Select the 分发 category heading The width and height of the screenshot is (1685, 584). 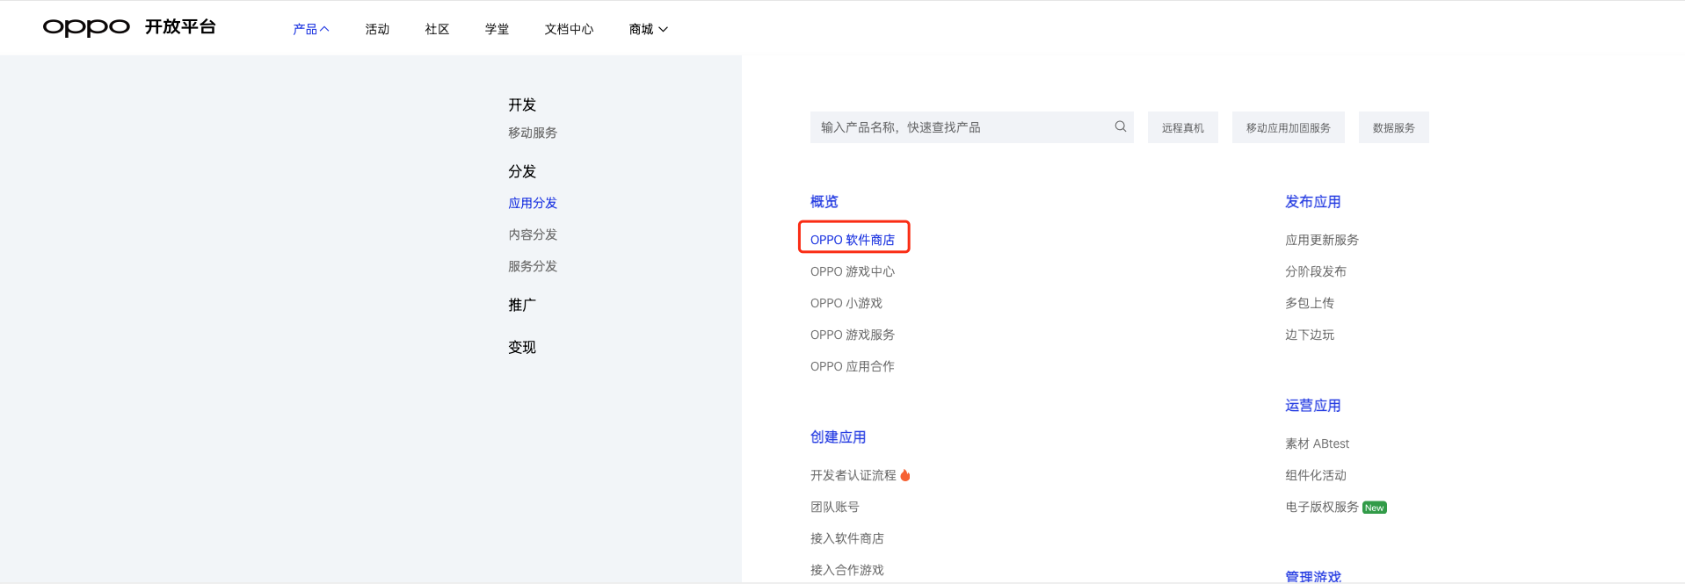coord(522,171)
